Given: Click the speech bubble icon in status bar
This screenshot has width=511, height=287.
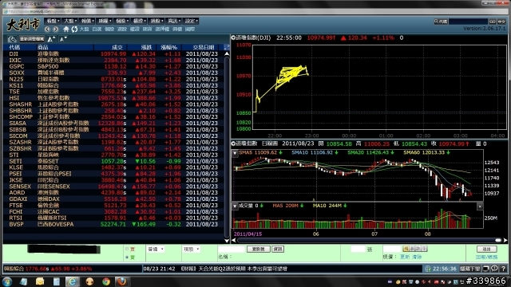Looking at the screenshot, I should point(494,269).
